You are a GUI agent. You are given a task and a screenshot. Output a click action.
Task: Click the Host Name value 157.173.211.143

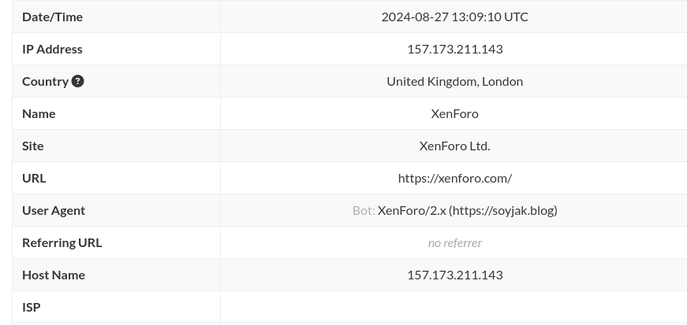[x=455, y=275]
